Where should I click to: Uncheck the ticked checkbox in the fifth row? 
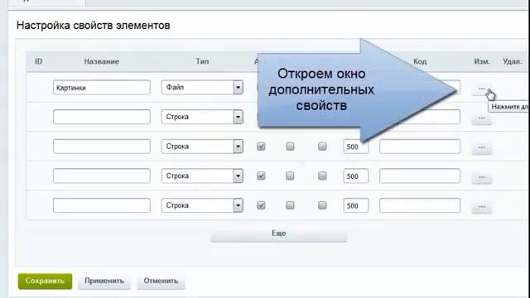[261, 205]
